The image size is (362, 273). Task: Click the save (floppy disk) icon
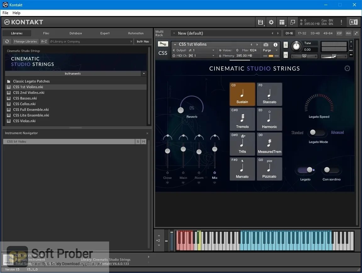click(260, 22)
